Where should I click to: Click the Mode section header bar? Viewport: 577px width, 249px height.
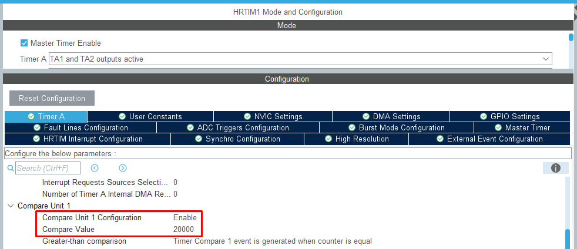tap(287, 26)
